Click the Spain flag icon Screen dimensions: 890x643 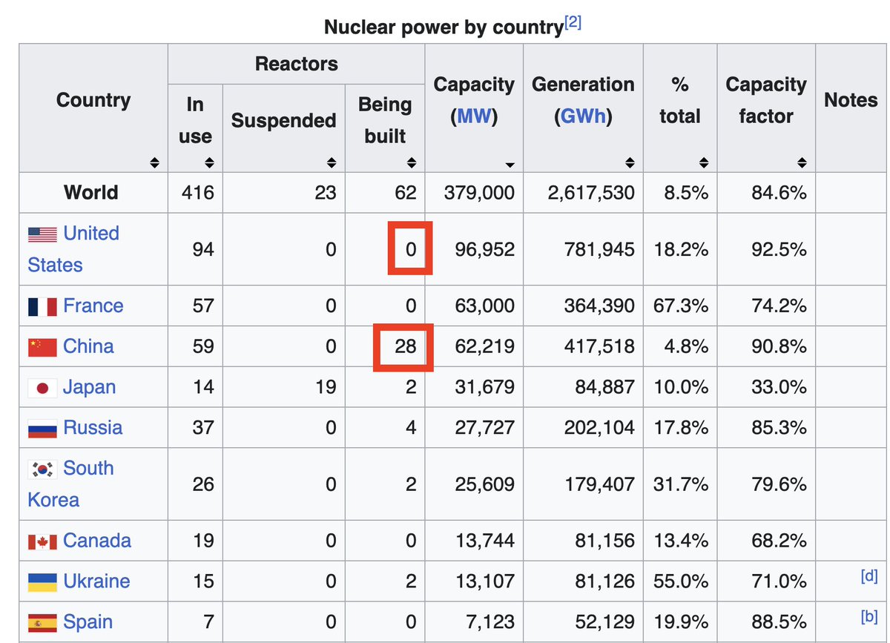(x=42, y=623)
